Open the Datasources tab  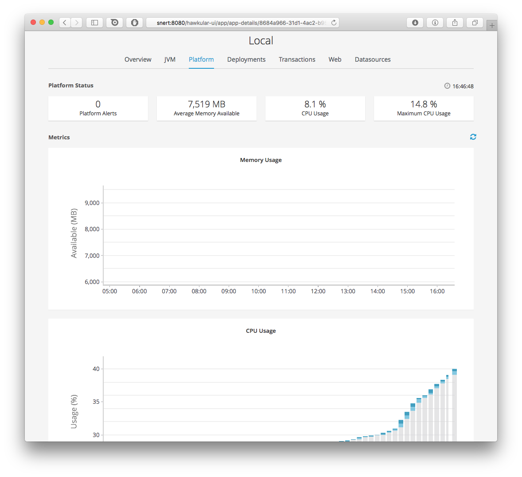pos(373,59)
